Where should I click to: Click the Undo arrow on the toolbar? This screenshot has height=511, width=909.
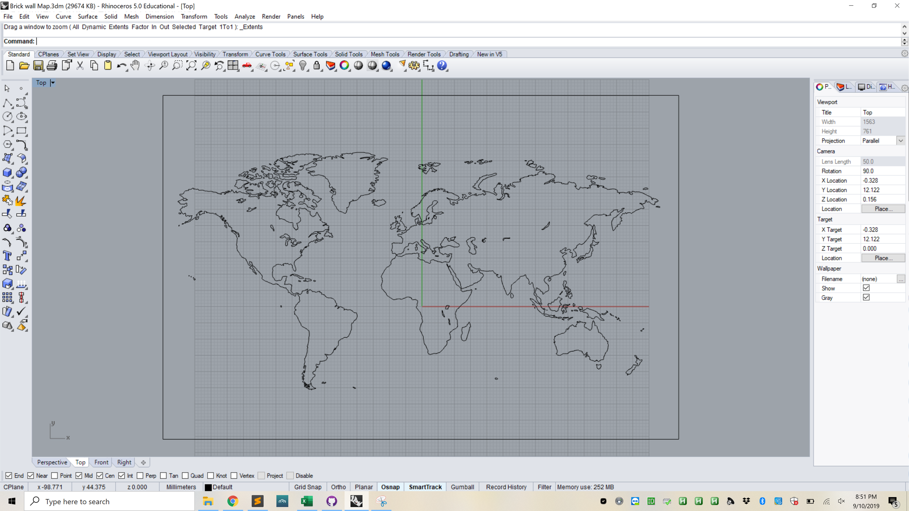point(121,65)
